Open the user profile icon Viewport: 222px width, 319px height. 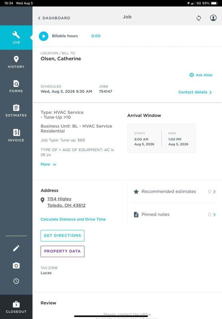pyautogui.click(x=213, y=18)
